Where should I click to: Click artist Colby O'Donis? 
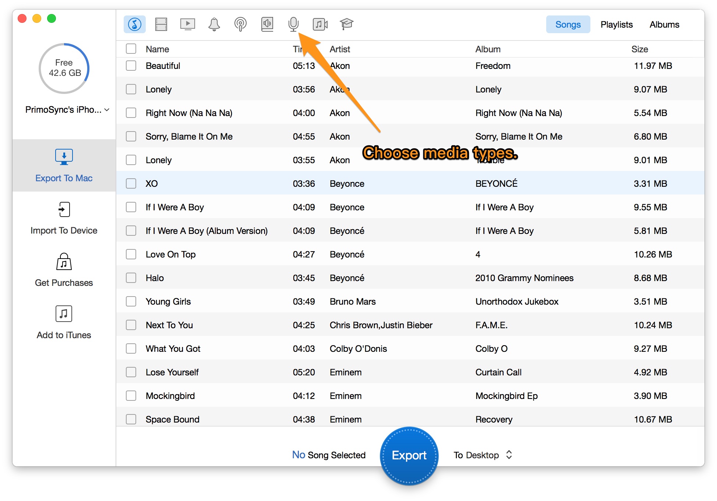pyautogui.click(x=358, y=348)
